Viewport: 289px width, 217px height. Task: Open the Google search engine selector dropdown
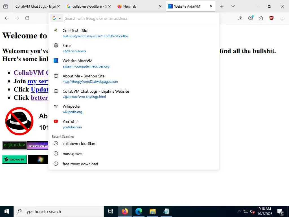coord(57,18)
